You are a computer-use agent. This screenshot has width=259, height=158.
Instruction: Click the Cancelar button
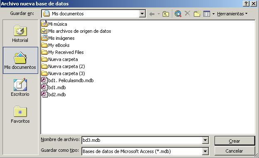(235, 151)
